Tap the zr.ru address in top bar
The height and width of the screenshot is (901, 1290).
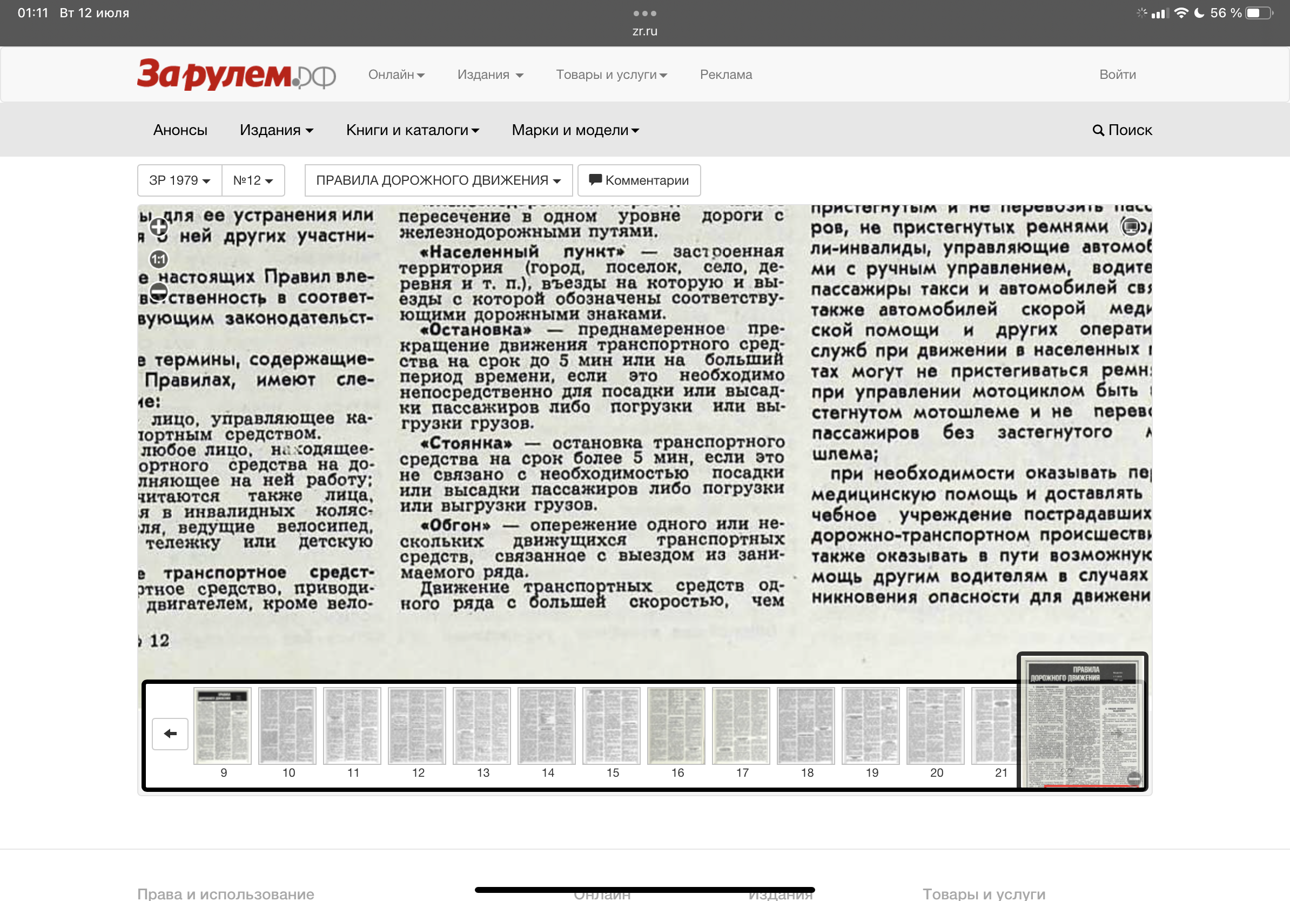click(x=644, y=31)
